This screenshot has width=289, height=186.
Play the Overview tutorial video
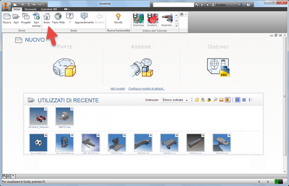138,20
